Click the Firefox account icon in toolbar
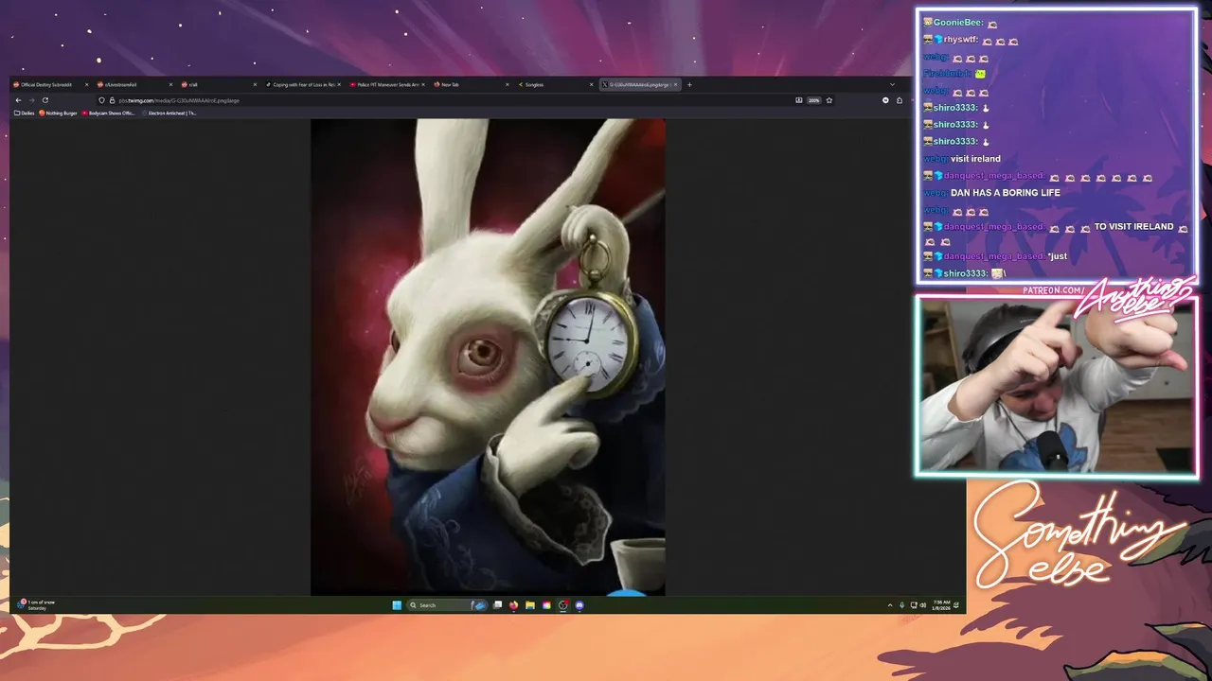This screenshot has height=681, width=1212. pos(885,100)
